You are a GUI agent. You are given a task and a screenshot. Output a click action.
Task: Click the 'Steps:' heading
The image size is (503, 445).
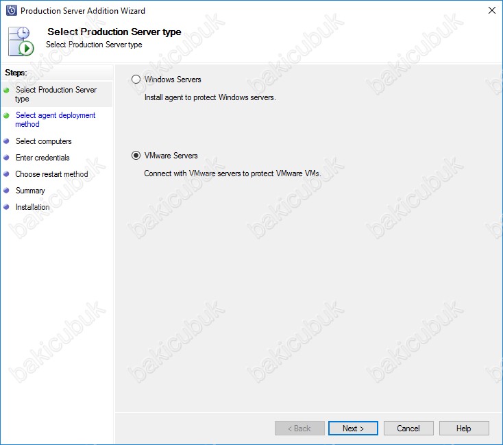click(x=16, y=73)
